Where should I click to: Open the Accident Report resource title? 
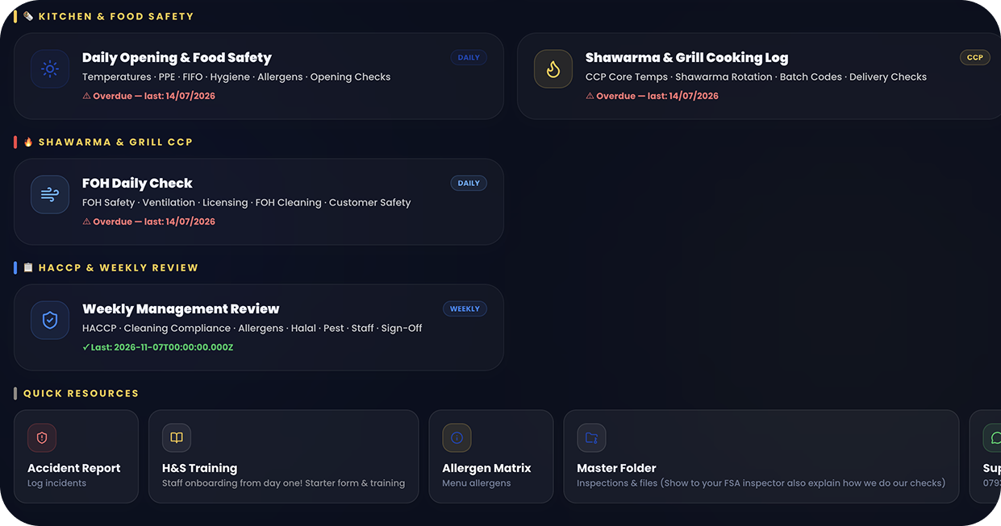point(74,469)
